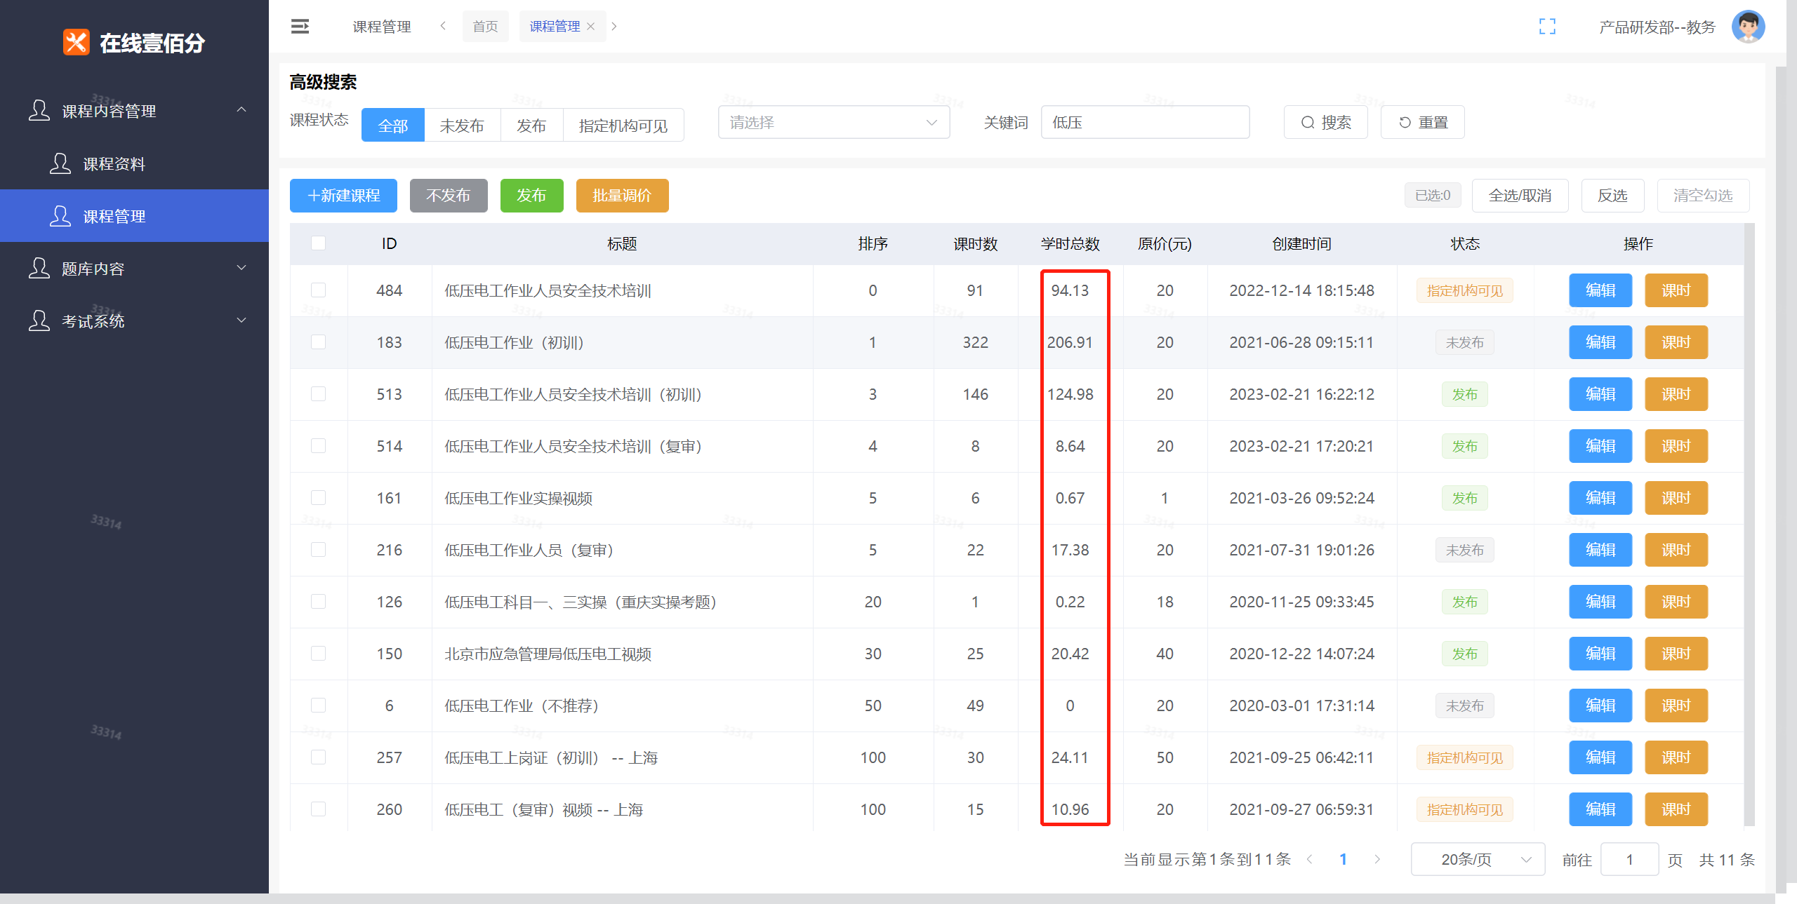Click the green 发布 action button
Viewport: 1797px width, 904px height.
(531, 196)
